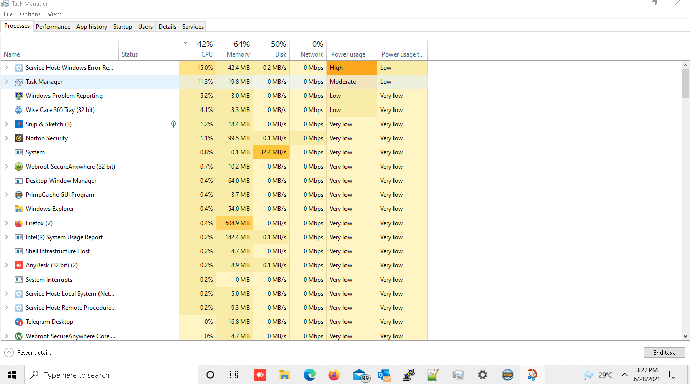690x384 pixels.
Task: Click the End task button
Action: coord(664,353)
